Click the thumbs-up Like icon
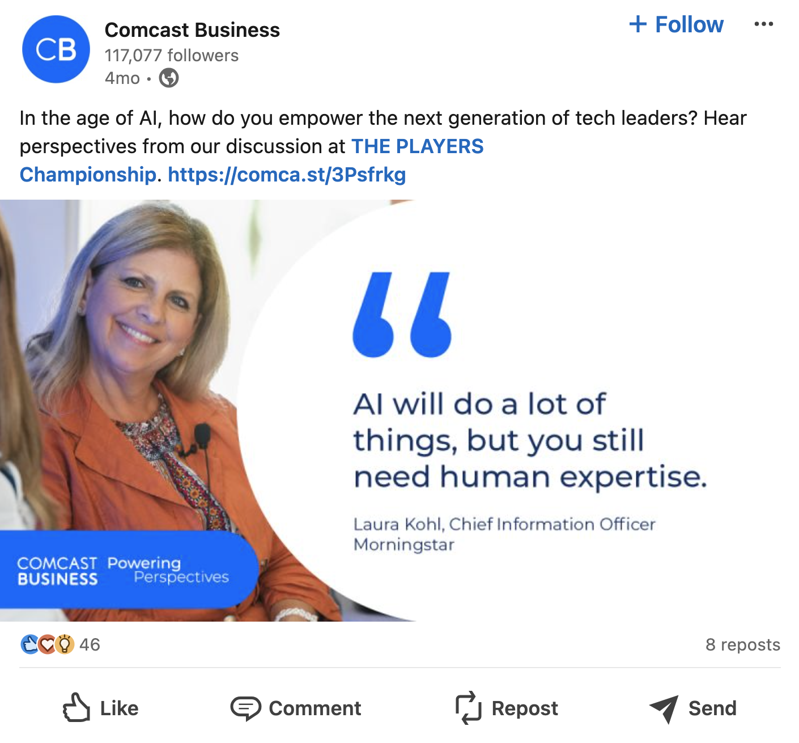Screen dimensions: 799x743 point(76,708)
